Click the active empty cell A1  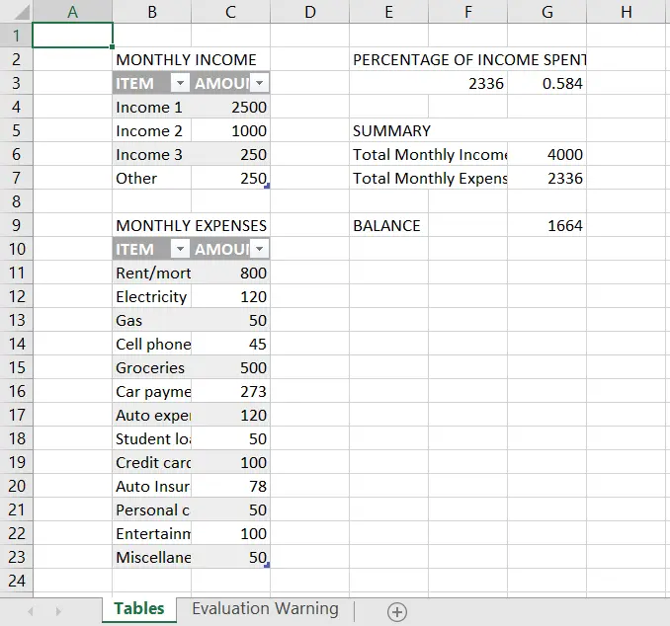click(x=73, y=36)
